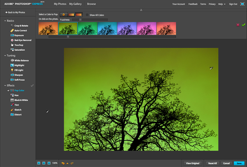Image resolution: width=247 pixels, height=167 pixels.
Task: Go Back to My Photos
Action: tap(15, 12)
